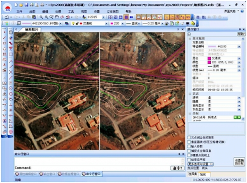Click the light bulb layer visibility icon
The image size is (247, 183).
click(x=73, y=23)
